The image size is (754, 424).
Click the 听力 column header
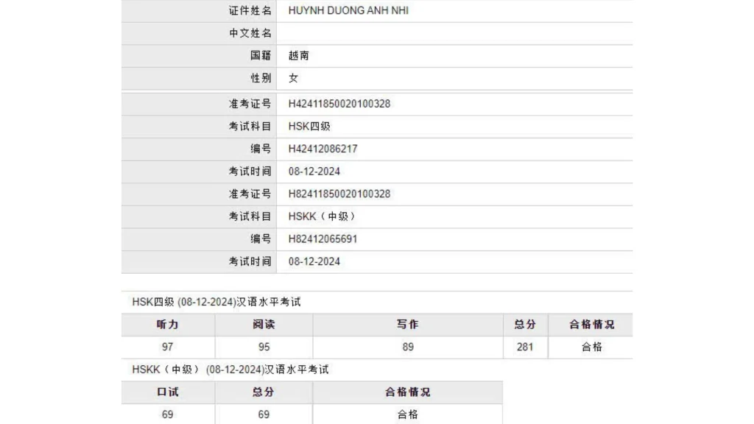tap(168, 325)
